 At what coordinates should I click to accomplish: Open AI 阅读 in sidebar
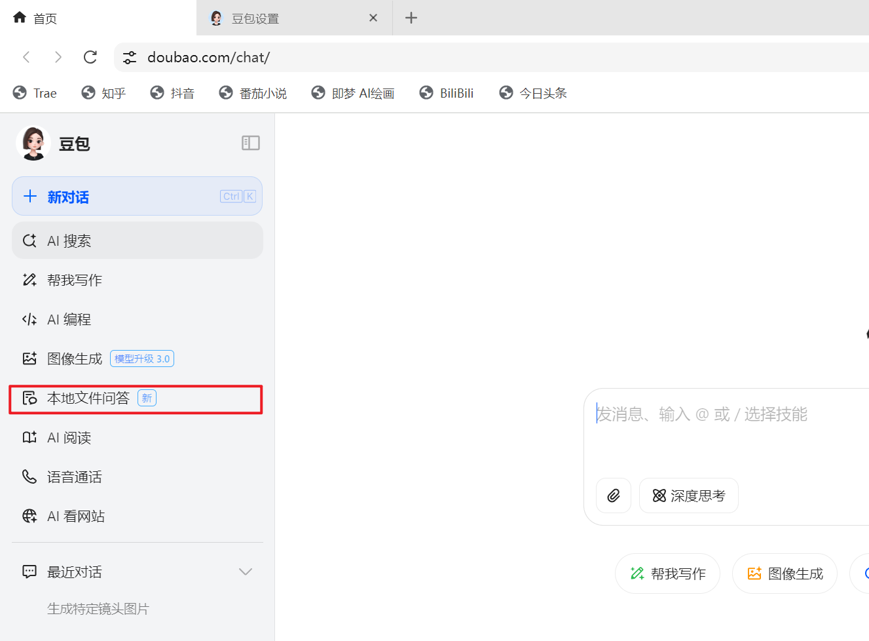click(x=138, y=437)
